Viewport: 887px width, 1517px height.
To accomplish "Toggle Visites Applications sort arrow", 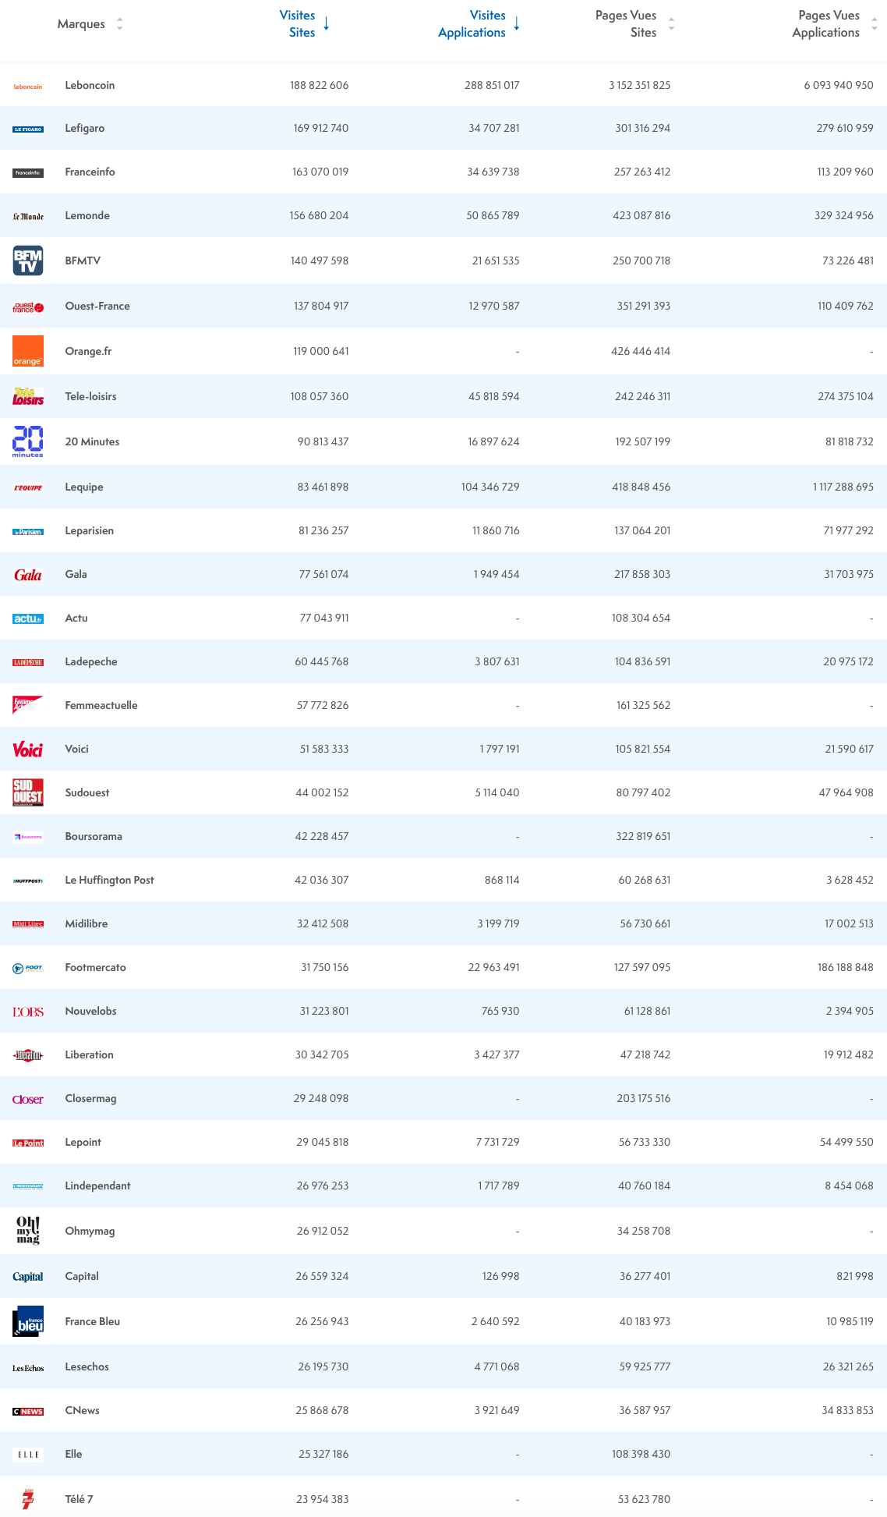I will [x=516, y=24].
